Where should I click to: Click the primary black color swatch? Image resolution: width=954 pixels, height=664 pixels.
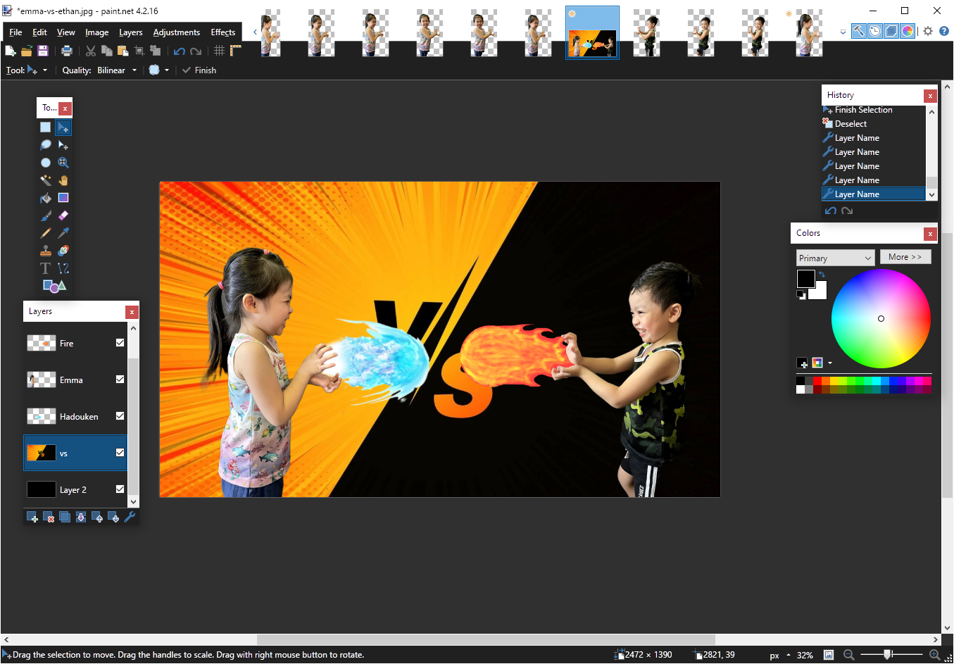[805, 278]
